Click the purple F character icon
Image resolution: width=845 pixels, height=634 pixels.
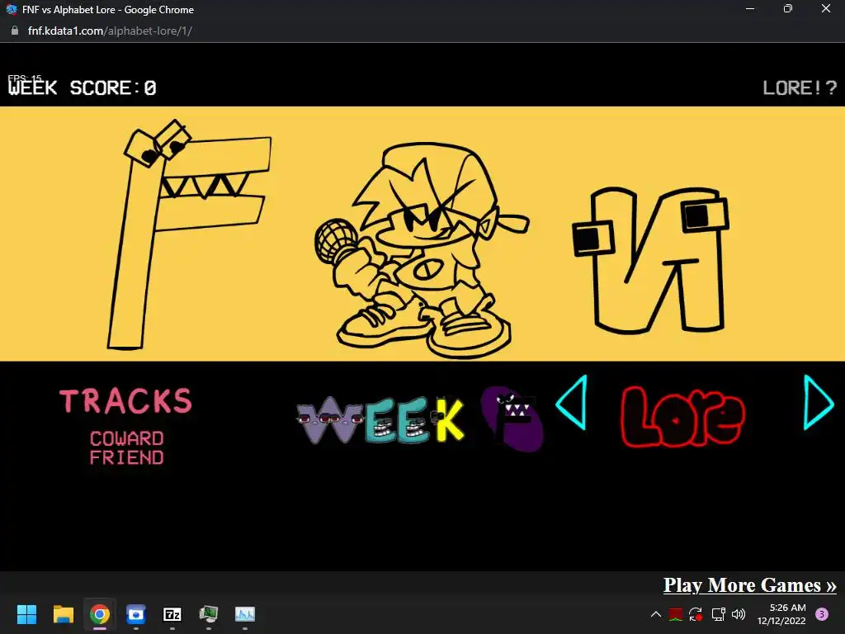pos(512,419)
